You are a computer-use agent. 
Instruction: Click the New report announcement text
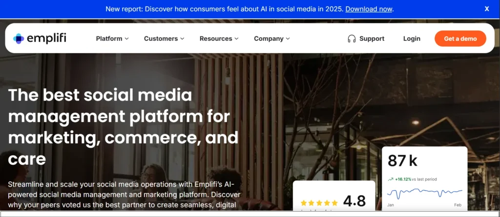click(x=225, y=9)
